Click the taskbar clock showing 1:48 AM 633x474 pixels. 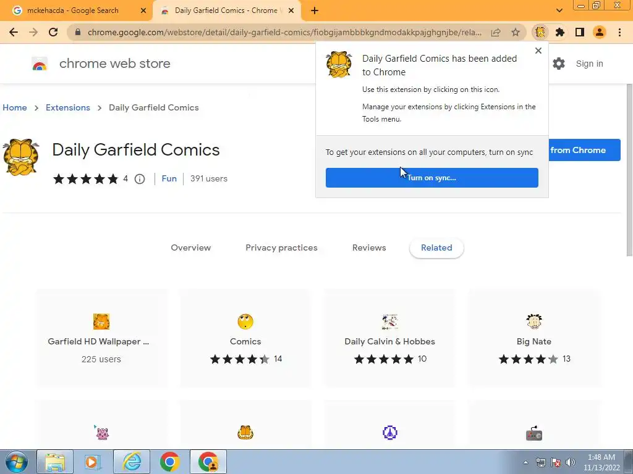pos(601,462)
